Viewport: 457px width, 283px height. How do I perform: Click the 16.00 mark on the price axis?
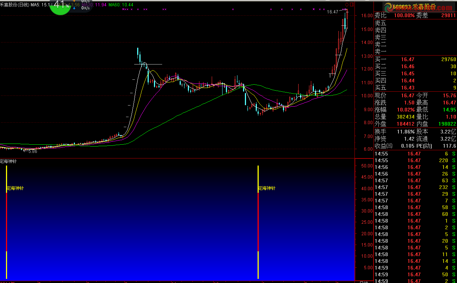click(x=367, y=16)
